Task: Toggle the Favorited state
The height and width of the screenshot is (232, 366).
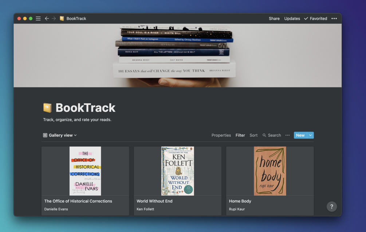Action: tap(316, 19)
